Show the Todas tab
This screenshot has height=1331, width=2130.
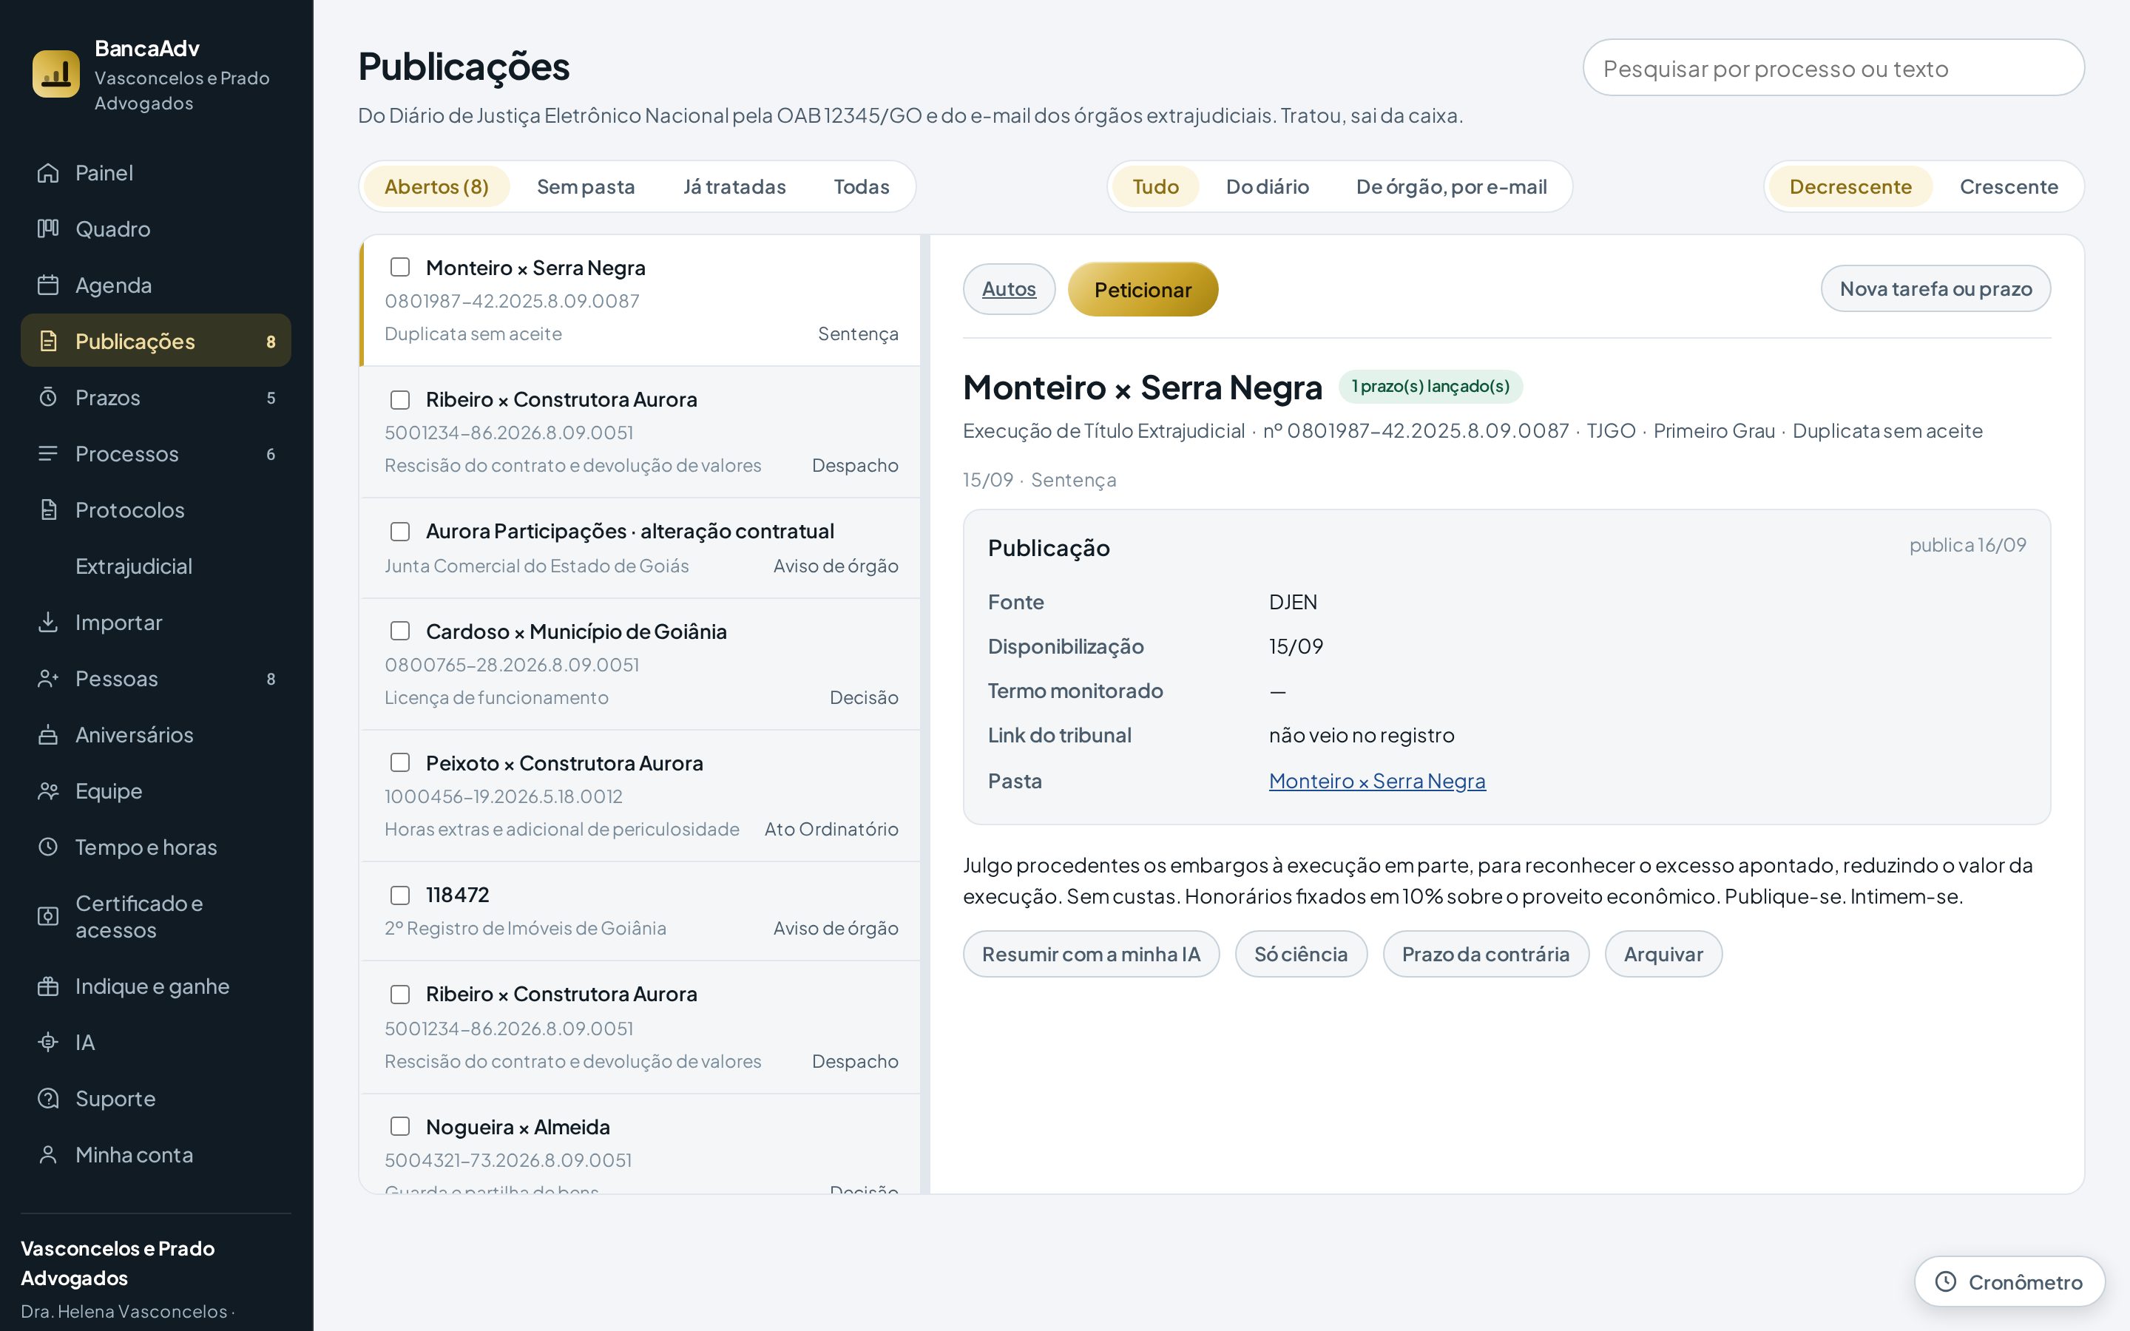point(861,186)
